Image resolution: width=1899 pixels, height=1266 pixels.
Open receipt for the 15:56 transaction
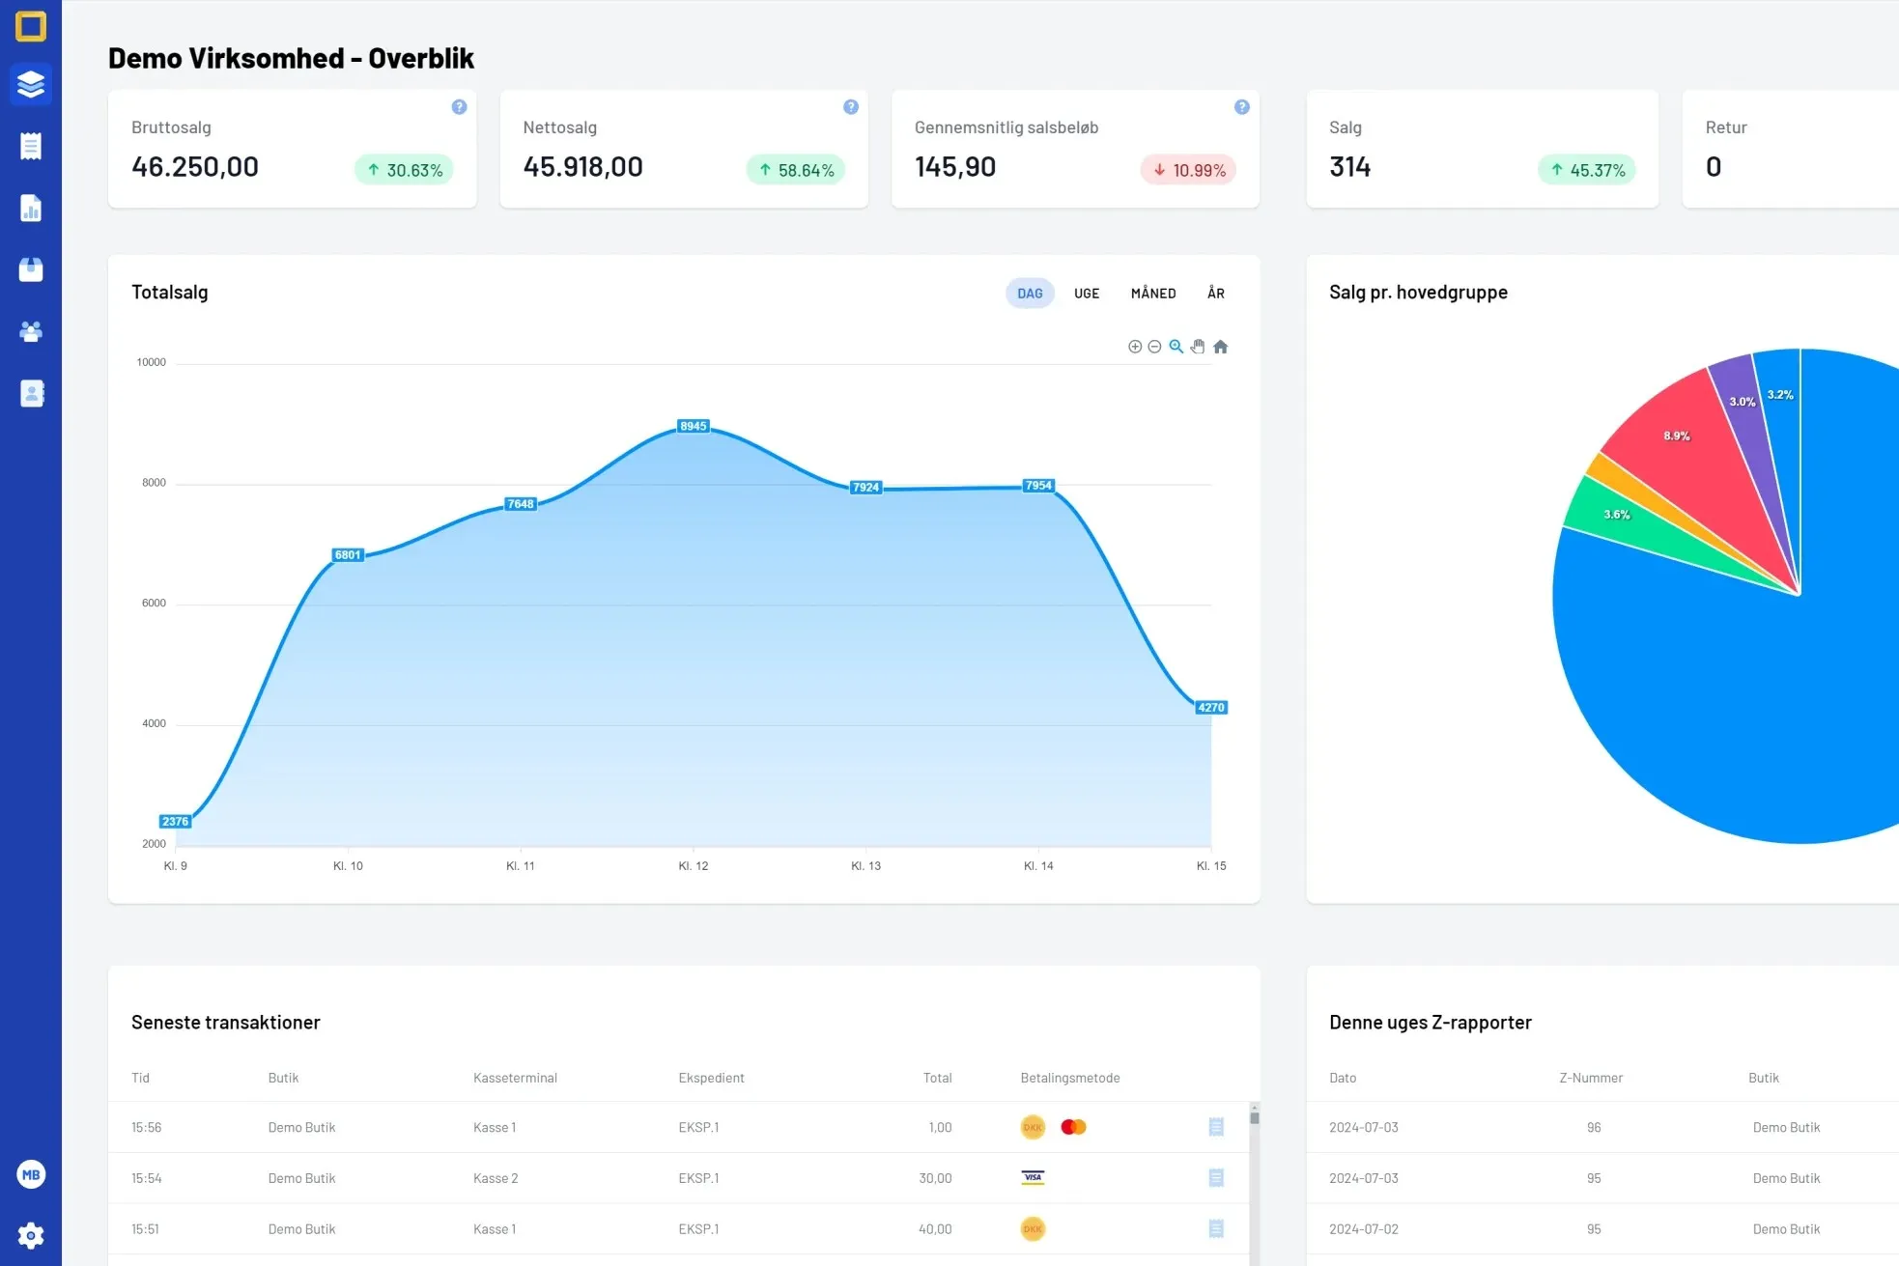tap(1216, 1127)
